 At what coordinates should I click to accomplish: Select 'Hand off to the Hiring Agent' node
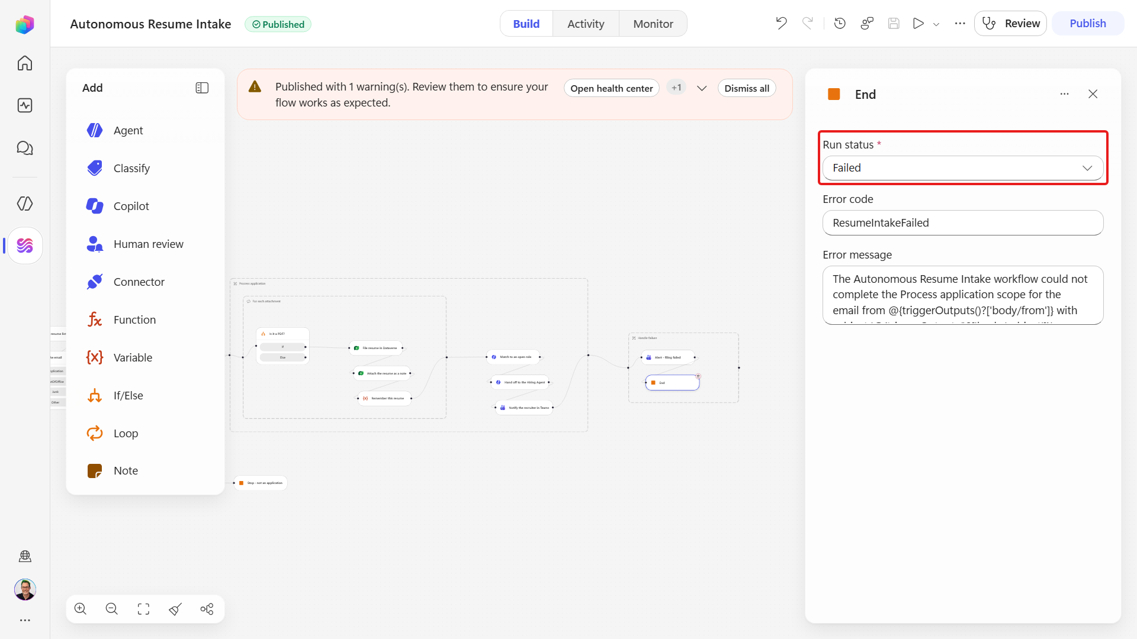tap(520, 382)
